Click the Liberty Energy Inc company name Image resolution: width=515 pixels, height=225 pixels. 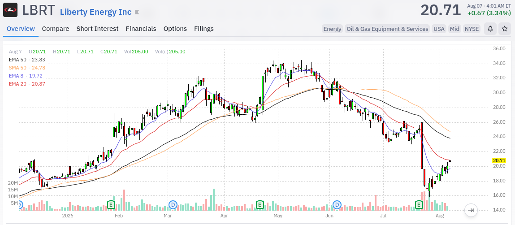point(95,12)
